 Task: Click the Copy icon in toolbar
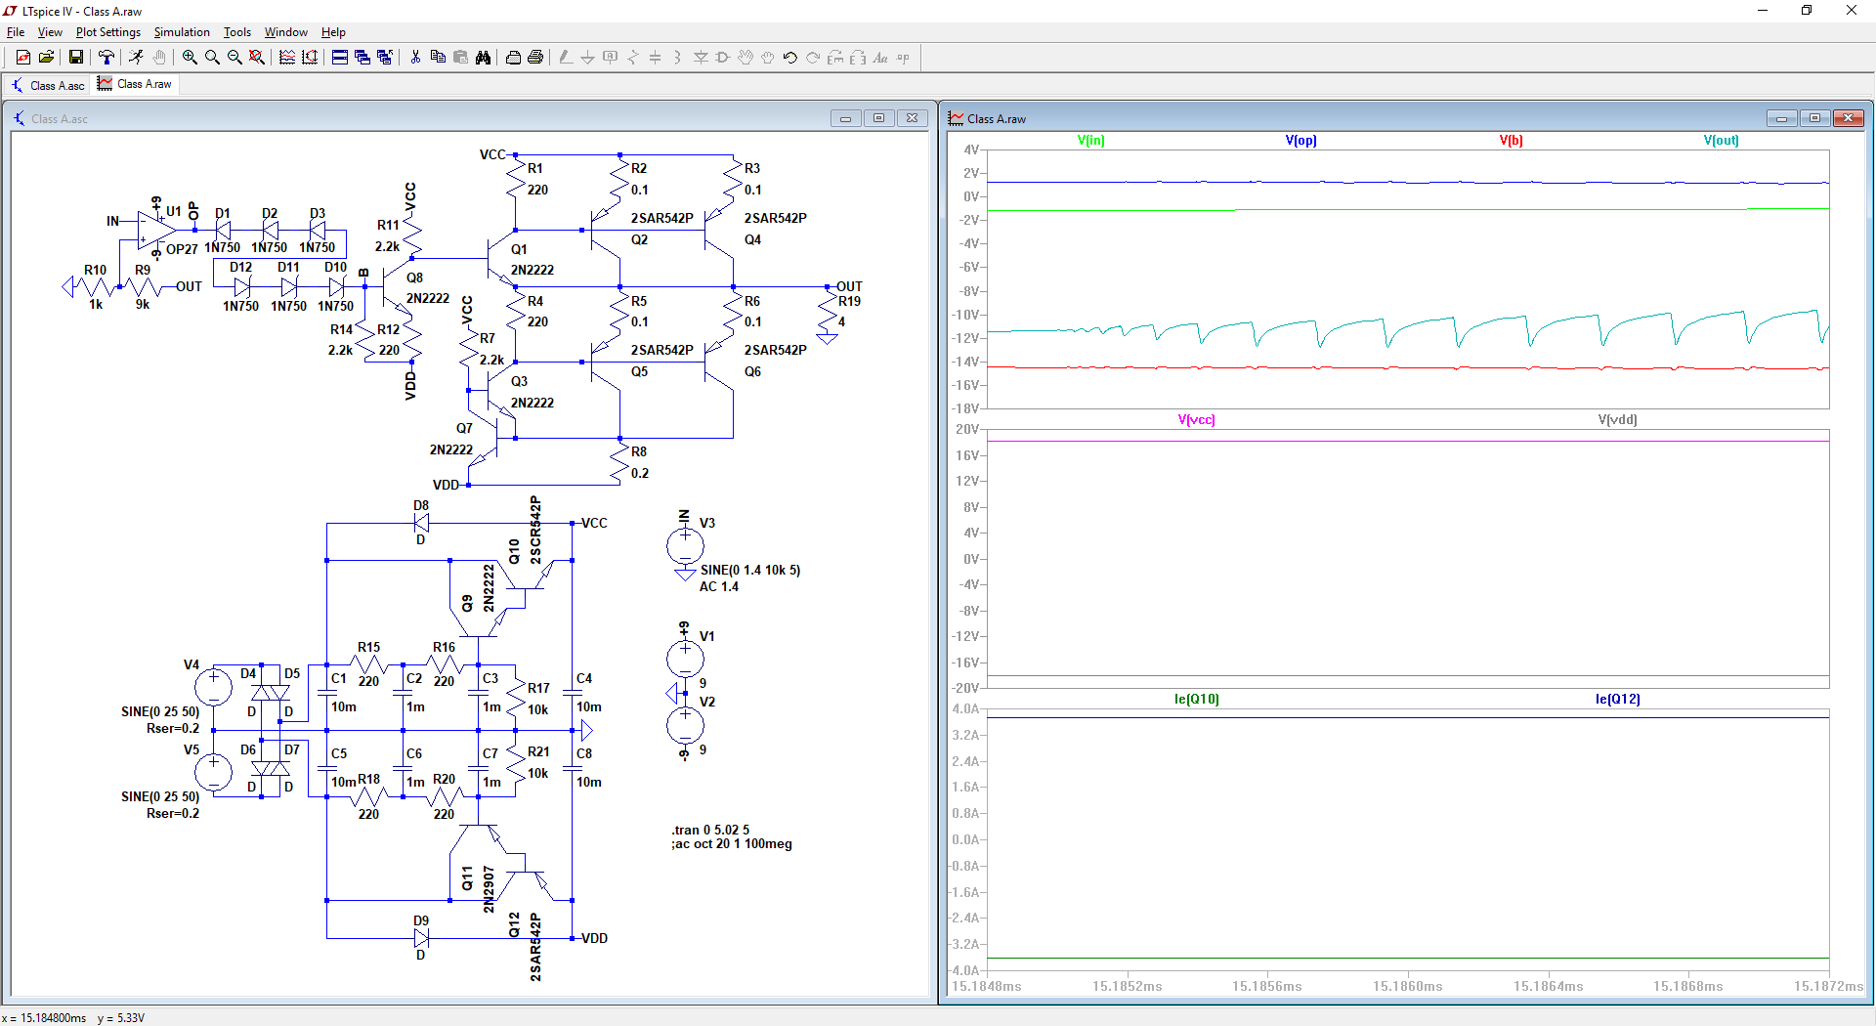(x=438, y=58)
